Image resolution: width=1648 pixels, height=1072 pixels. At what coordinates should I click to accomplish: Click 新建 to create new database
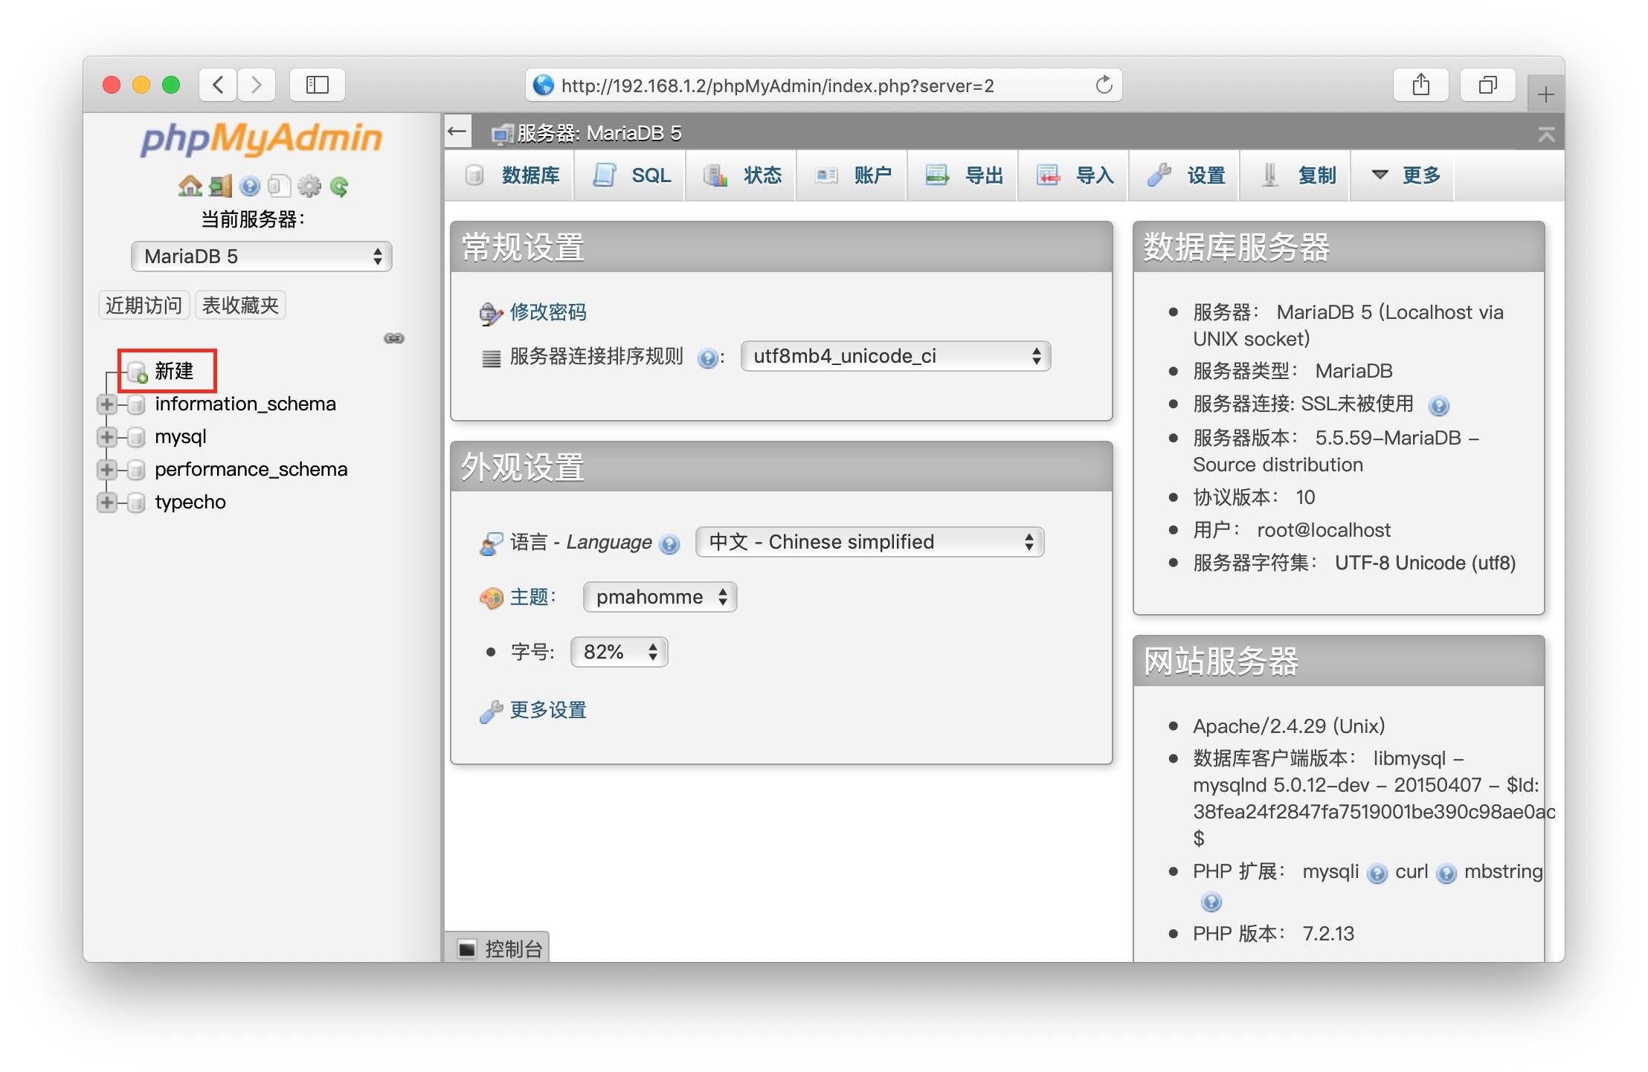tap(173, 370)
